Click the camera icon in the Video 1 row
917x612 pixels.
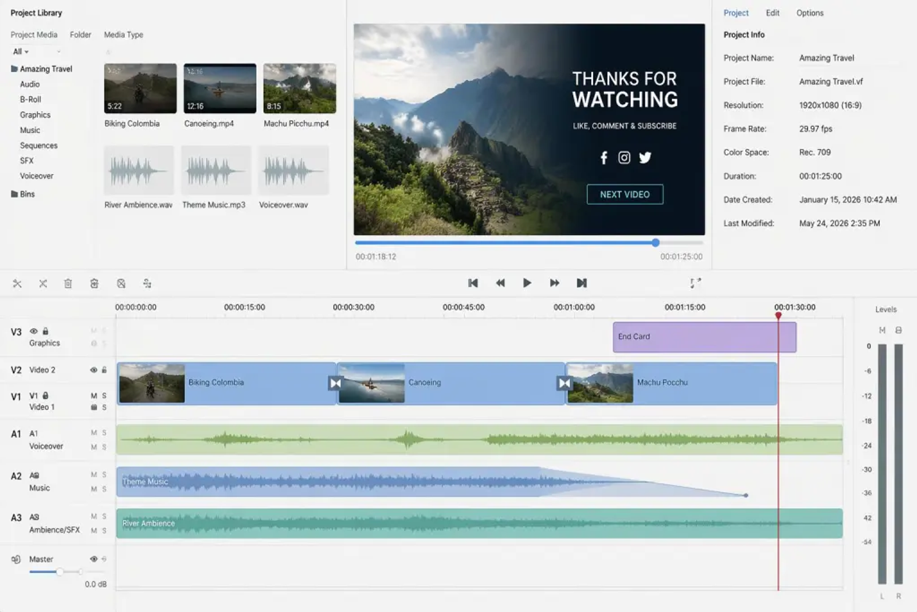pyautogui.click(x=94, y=407)
